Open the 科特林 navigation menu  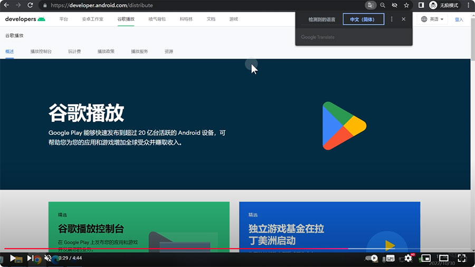(186, 19)
